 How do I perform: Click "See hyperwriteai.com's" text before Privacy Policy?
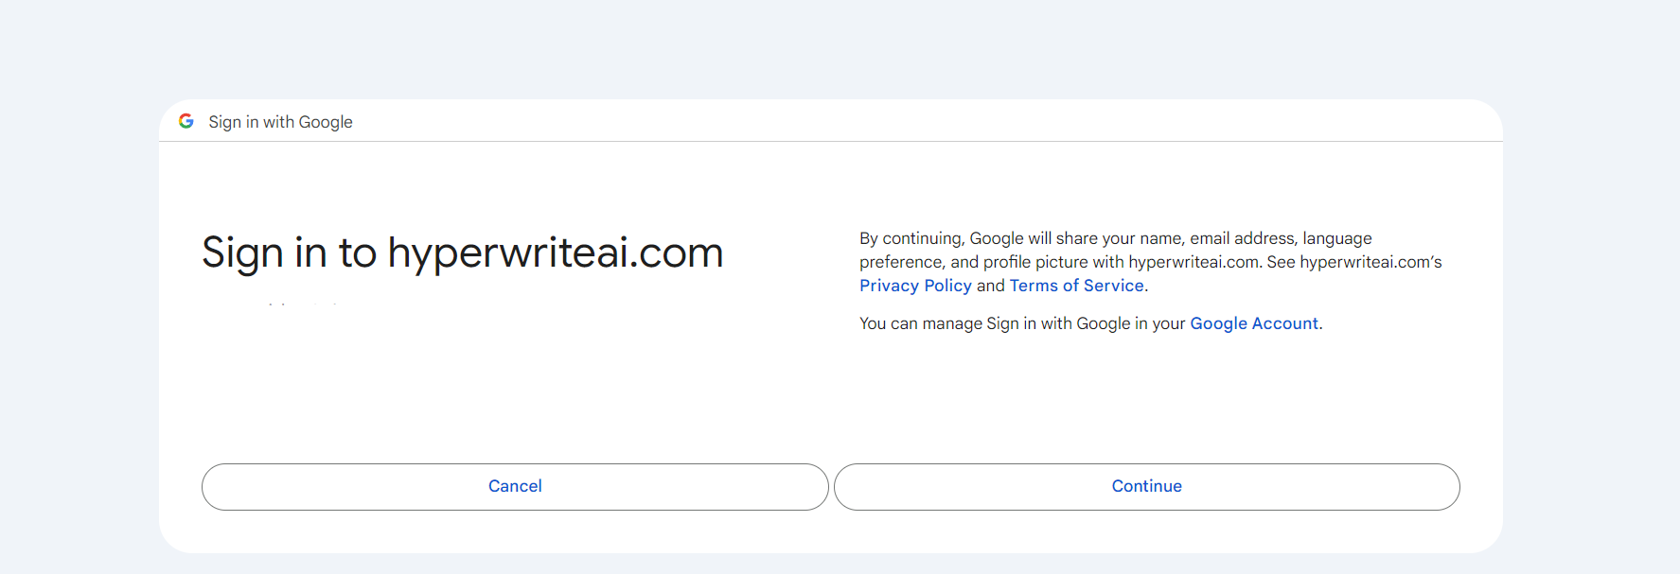coord(1370,262)
